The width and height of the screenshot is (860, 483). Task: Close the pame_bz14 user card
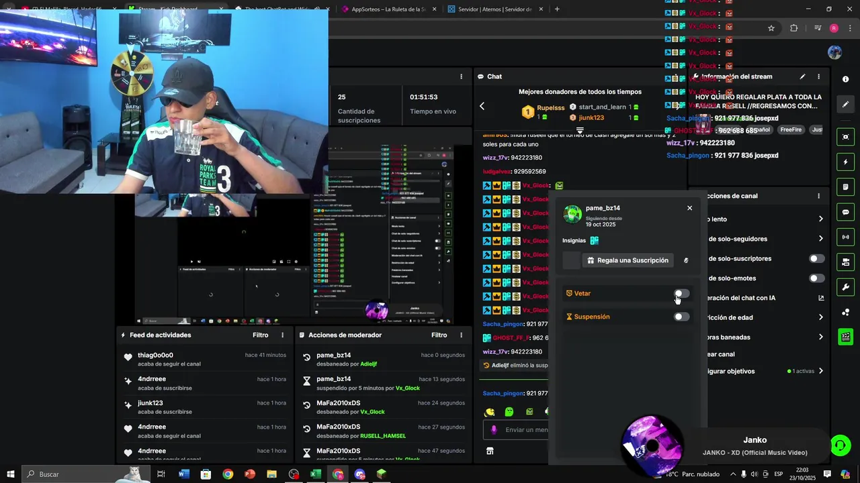coord(689,208)
